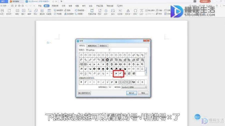Click the symbol grid scrollbar down arrow
This screenshot has height=126, width=225.
pyautogui.click(x=146, y=75)
